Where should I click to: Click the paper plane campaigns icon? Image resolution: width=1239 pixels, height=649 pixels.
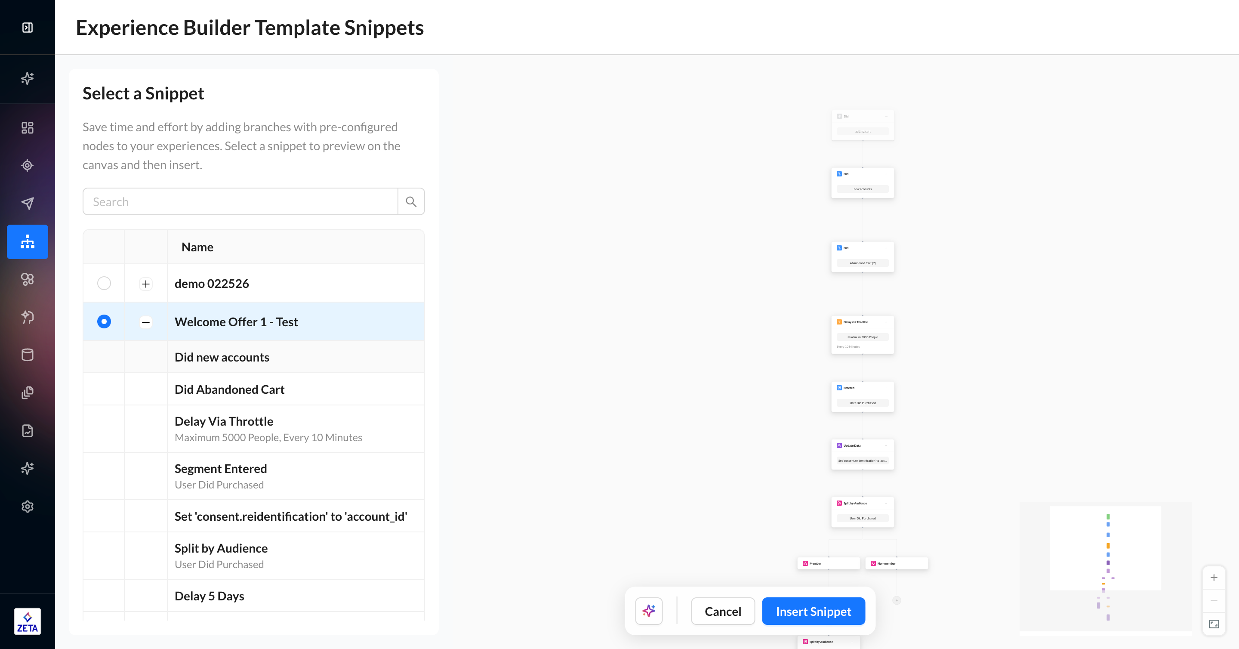click(28, 203)
